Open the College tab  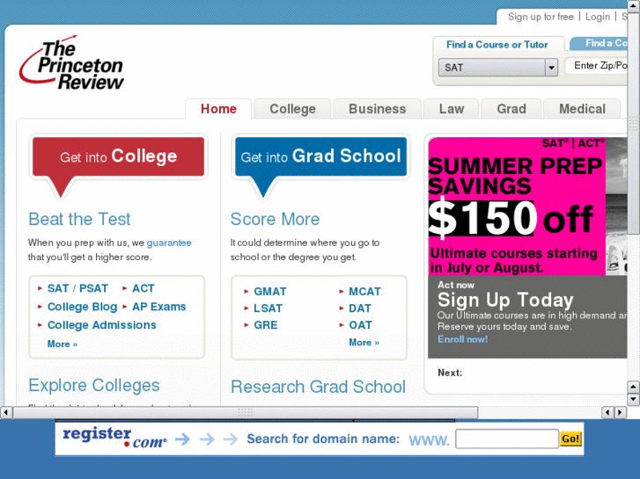292,109
